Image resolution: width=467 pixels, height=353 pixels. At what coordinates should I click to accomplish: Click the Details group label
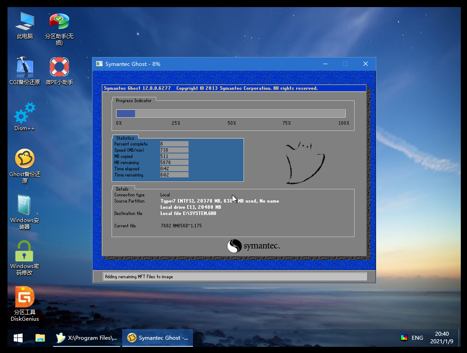(x=122, y=189)
